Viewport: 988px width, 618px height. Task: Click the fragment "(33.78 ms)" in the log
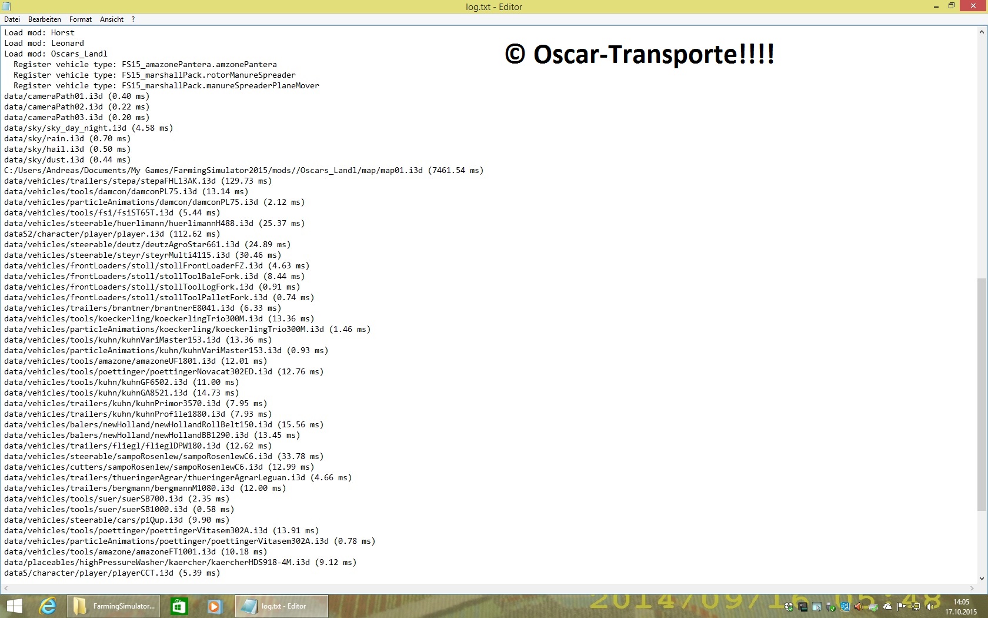pos(301,457)
